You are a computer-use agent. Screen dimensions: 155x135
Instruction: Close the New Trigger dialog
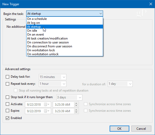[151, 4]
